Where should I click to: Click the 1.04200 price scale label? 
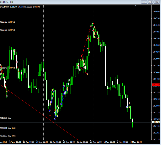pos(156,45)
